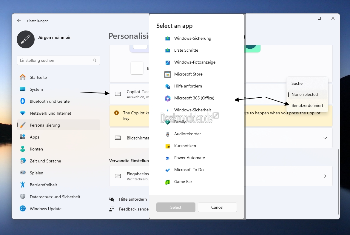Click the Microsoft To Do checkmark icon

(x=168, y=170)
